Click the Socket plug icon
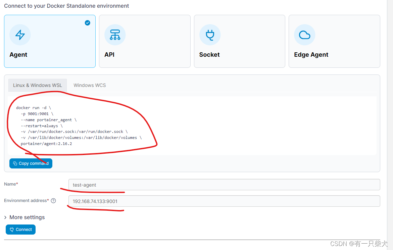Viewport: 393px width, 250px height. click(210, 35)
